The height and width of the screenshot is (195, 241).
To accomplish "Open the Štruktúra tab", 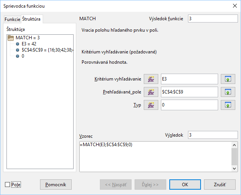I will click(x=32, y=19).
